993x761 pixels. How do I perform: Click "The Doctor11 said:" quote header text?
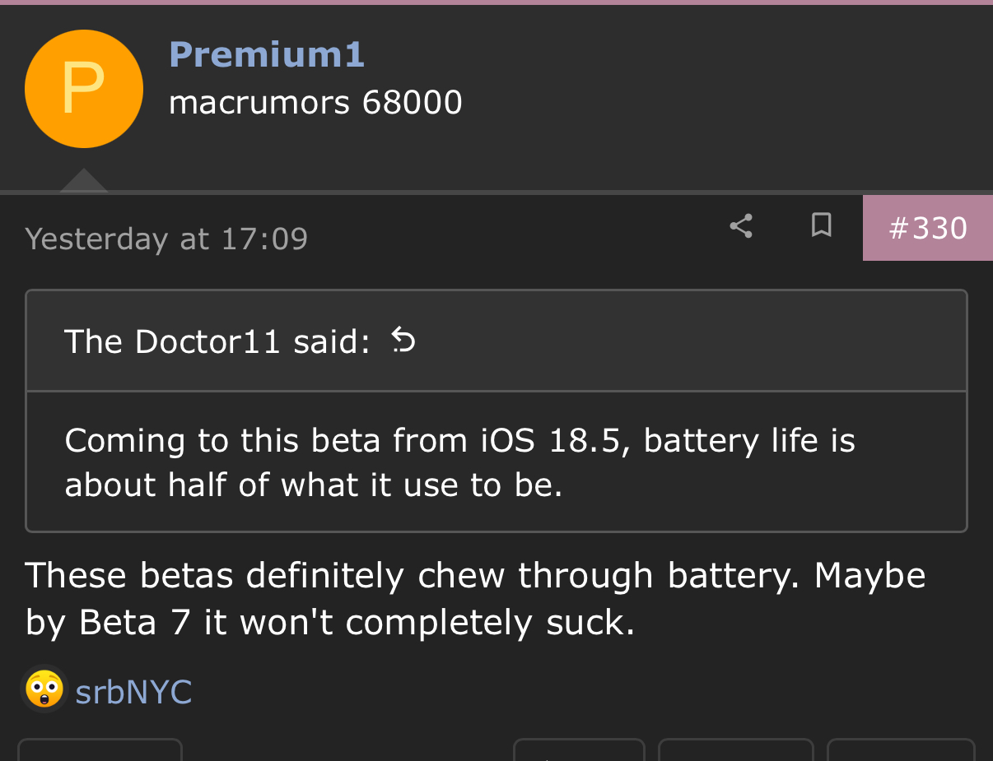pos(217,341)
